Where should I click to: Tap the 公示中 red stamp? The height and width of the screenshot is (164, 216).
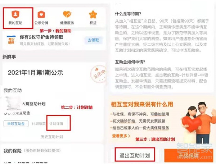coord(99,74)
